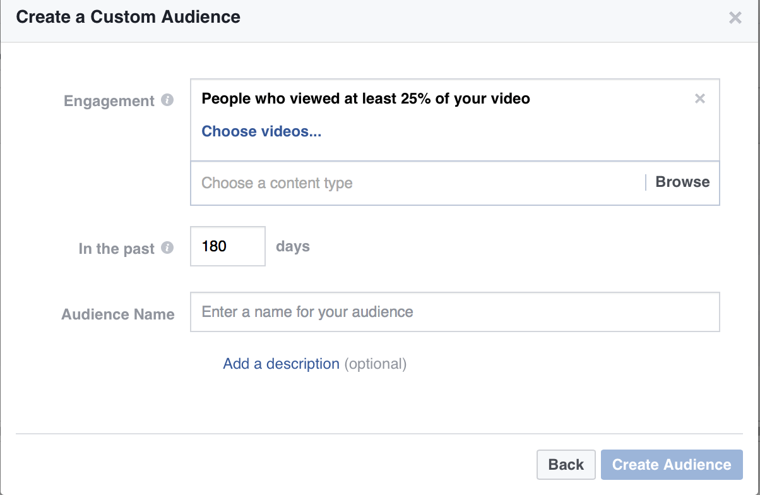The image size is (760, 495).
Task: Click the Choose a content type field
Action: [x=417, y=183]
